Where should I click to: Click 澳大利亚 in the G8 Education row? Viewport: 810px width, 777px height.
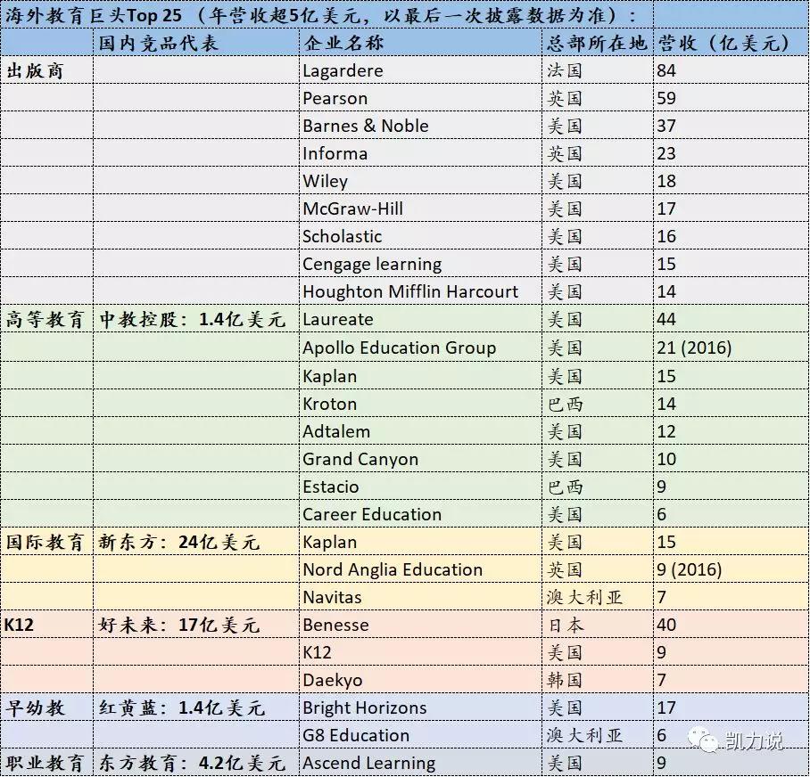point(584,735)
